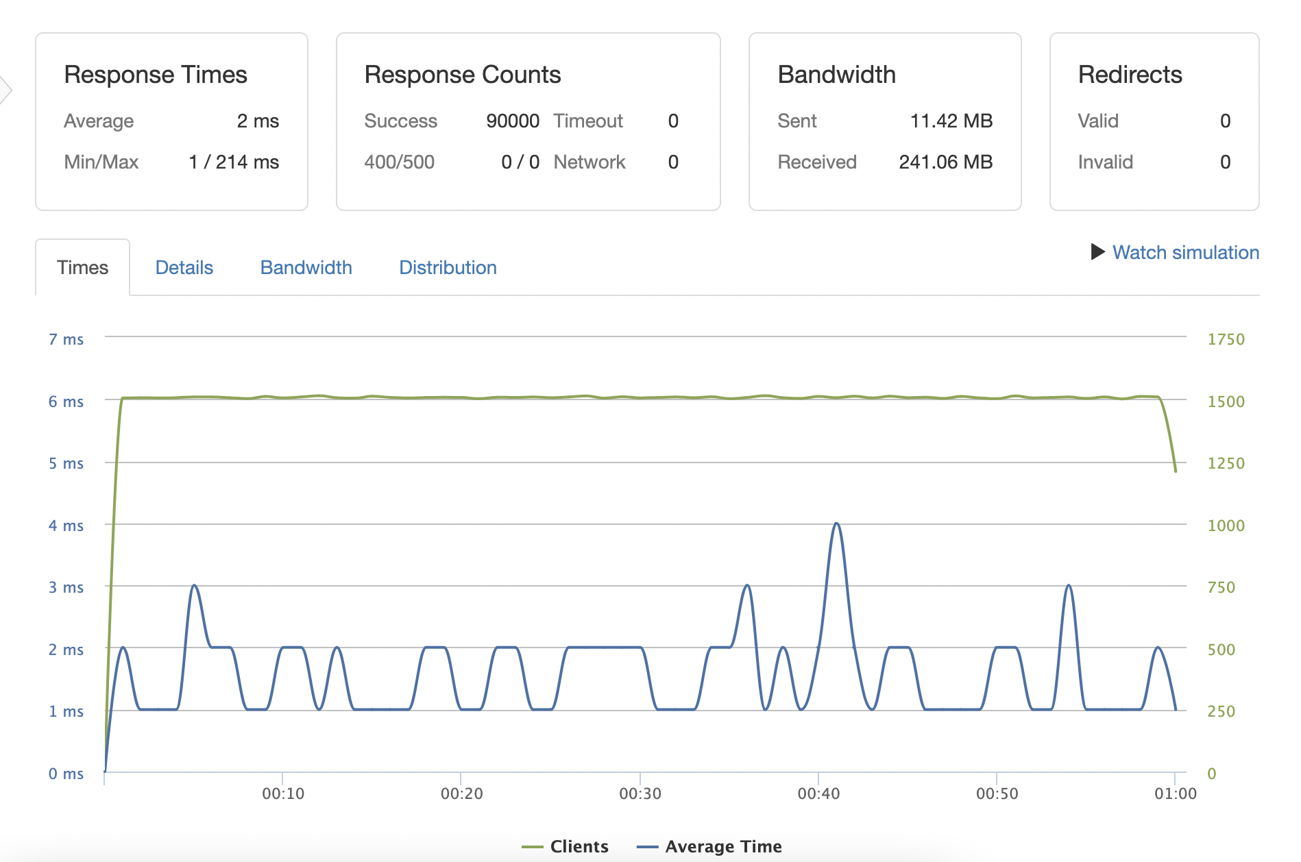Click the Invalid redirects label
Viewport: 1301px width, 862px height.
(1105, 162)
